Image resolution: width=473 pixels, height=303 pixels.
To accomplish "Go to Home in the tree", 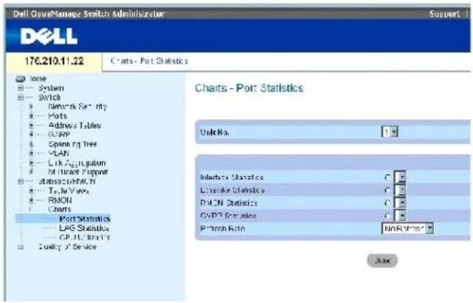I will click(x=38, y=79).
